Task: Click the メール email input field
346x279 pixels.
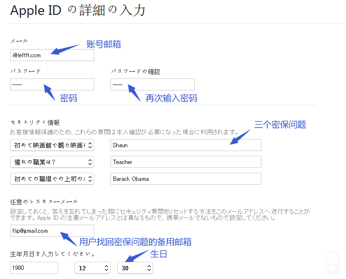Action: click(x=52, y=55)
